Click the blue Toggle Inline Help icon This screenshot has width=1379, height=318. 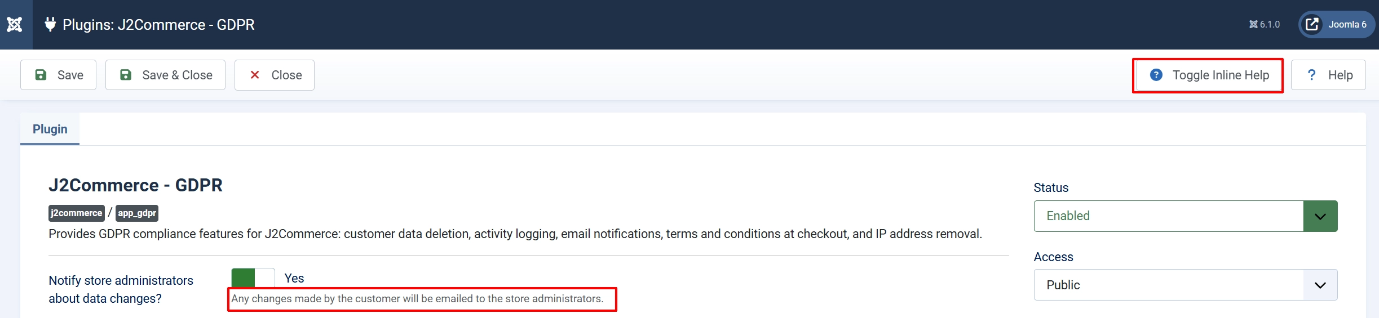coord(1156,75)
